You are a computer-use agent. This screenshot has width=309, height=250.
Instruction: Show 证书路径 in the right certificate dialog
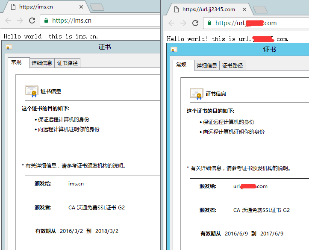[232, 65]
